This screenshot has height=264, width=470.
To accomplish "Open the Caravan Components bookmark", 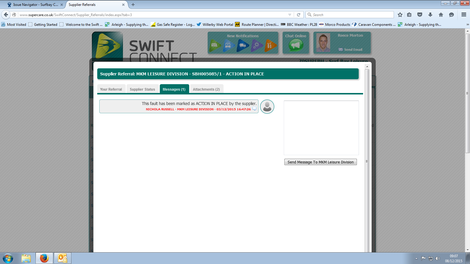I will [374, 25].
